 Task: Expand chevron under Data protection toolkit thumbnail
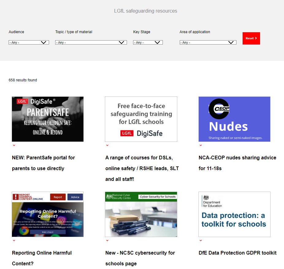pos(201,240)
